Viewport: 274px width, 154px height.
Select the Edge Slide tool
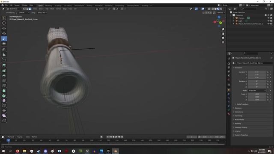tap(4, 106)
